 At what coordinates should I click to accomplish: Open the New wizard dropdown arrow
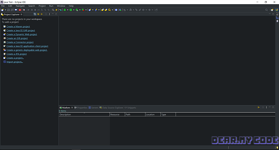point(5,10)
